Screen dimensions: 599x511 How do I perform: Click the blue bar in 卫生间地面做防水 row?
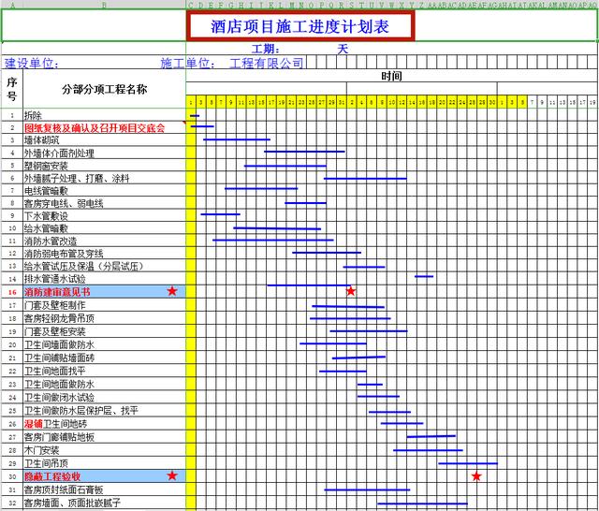[370, 385]
